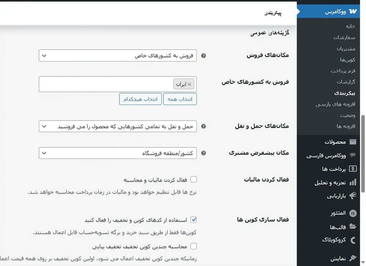Viewport: 366px width, 266px height.
Task: Uncheck استفاده از کدهای کوپن و تخفیف
Action: pos(193,219)
